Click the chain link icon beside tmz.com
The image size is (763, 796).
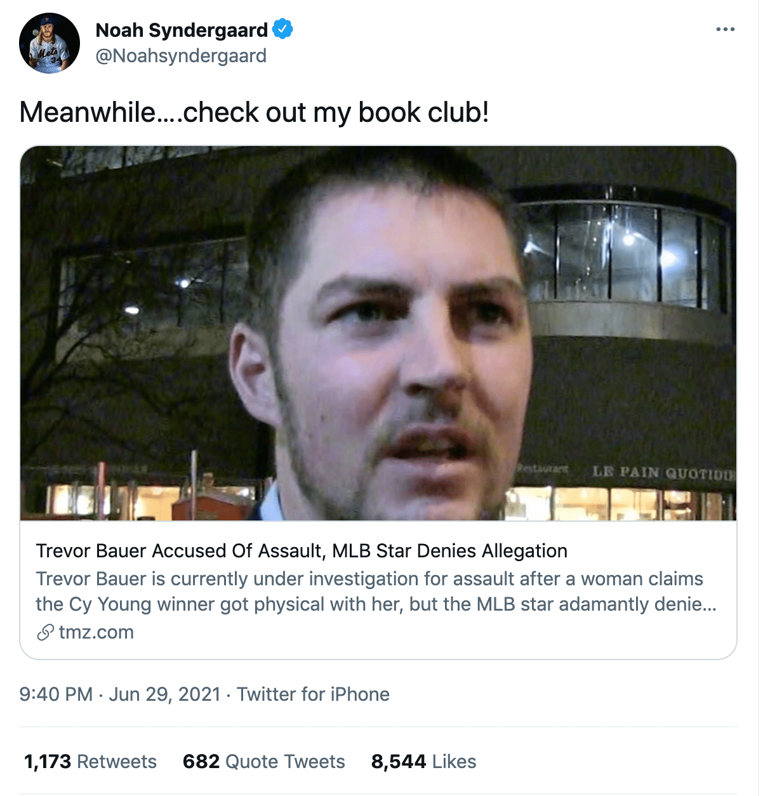(x=45, y=632)
